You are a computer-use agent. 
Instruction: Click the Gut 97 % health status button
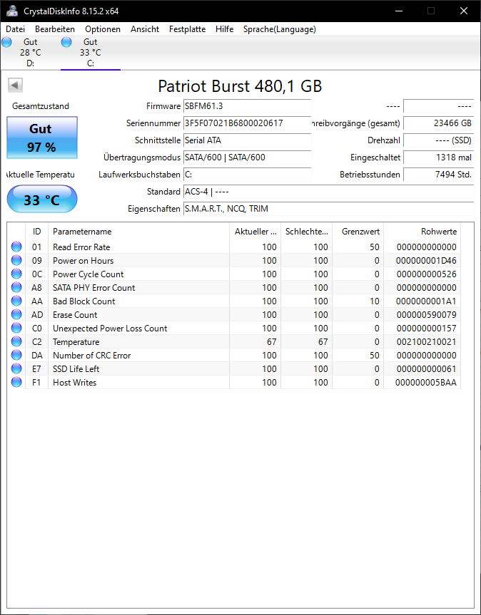click(42, 138)
